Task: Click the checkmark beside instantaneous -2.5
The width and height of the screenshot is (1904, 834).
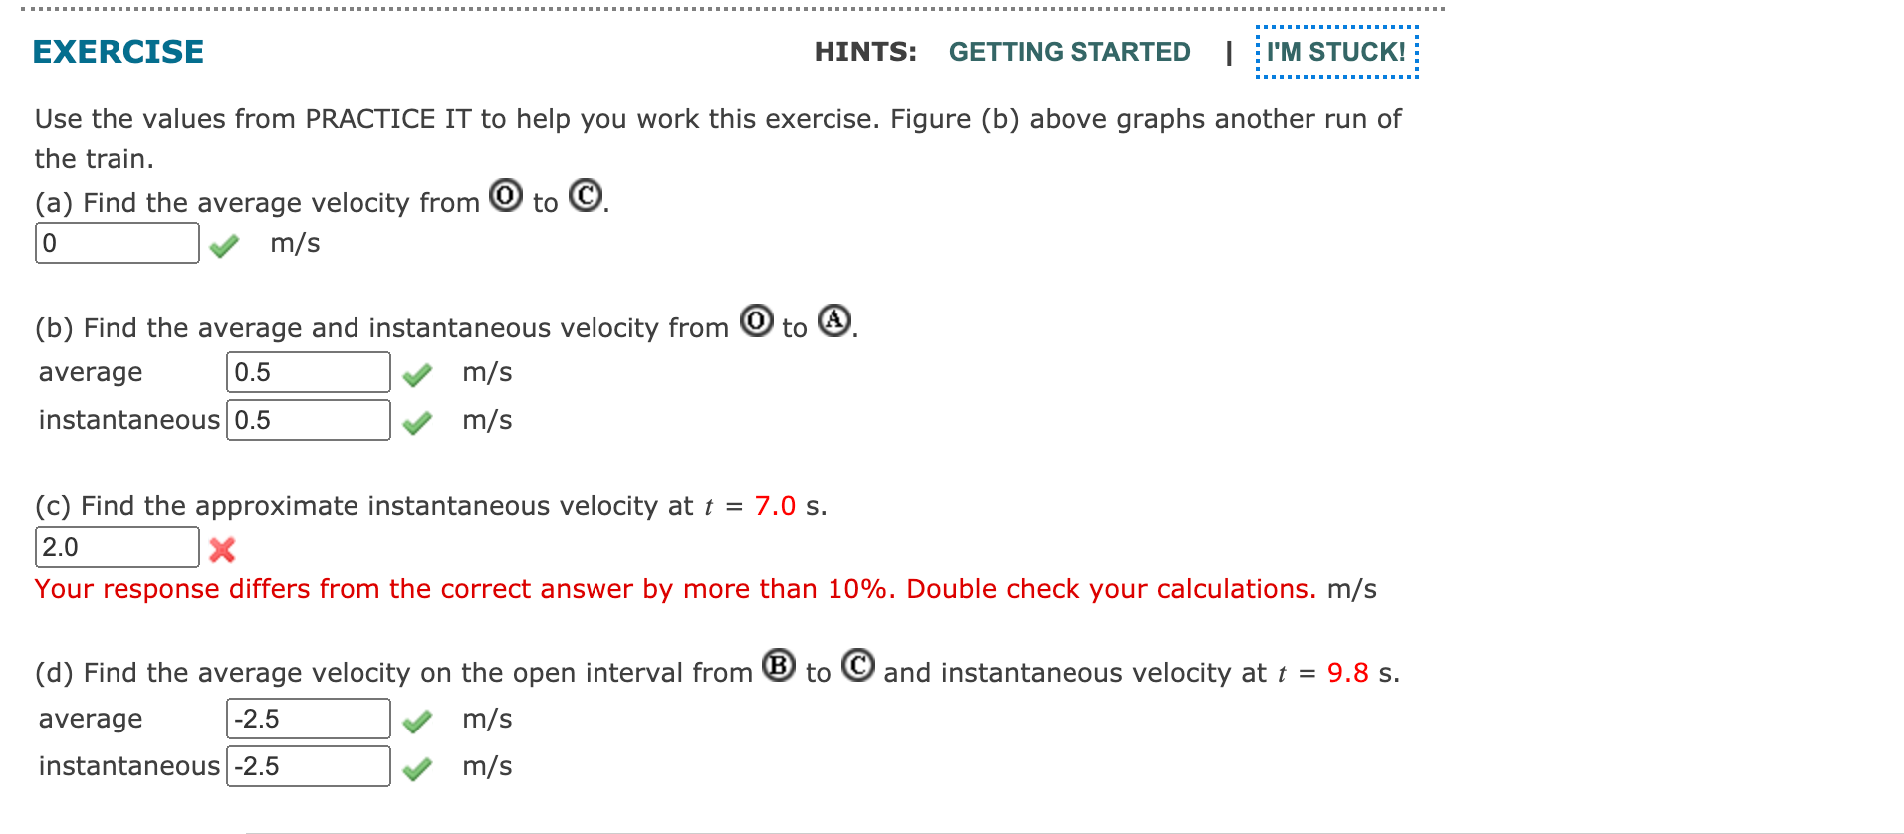Action: click(x=418, y=767)
